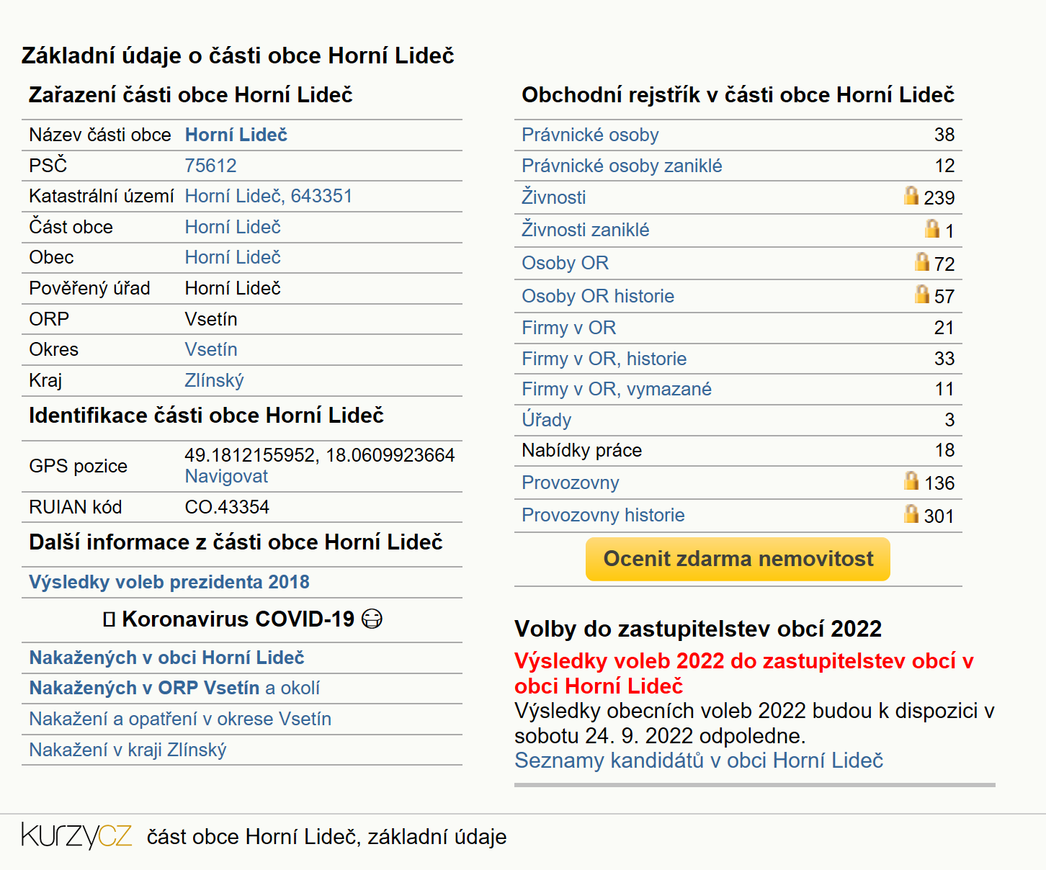Open Výsledky voleb prezidenta 2018 link
The image size is (1046, 870).
(x=169, y=582)
